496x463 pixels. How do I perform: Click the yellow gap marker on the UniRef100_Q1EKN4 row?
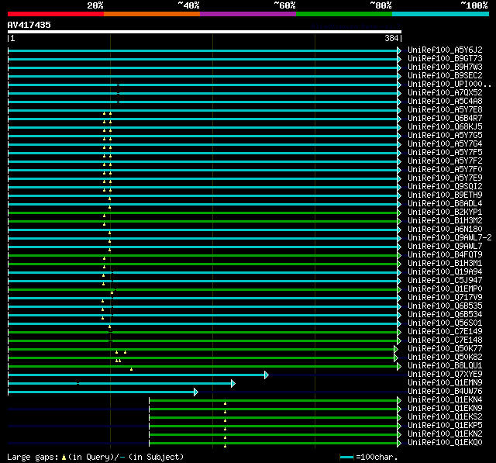225,403
